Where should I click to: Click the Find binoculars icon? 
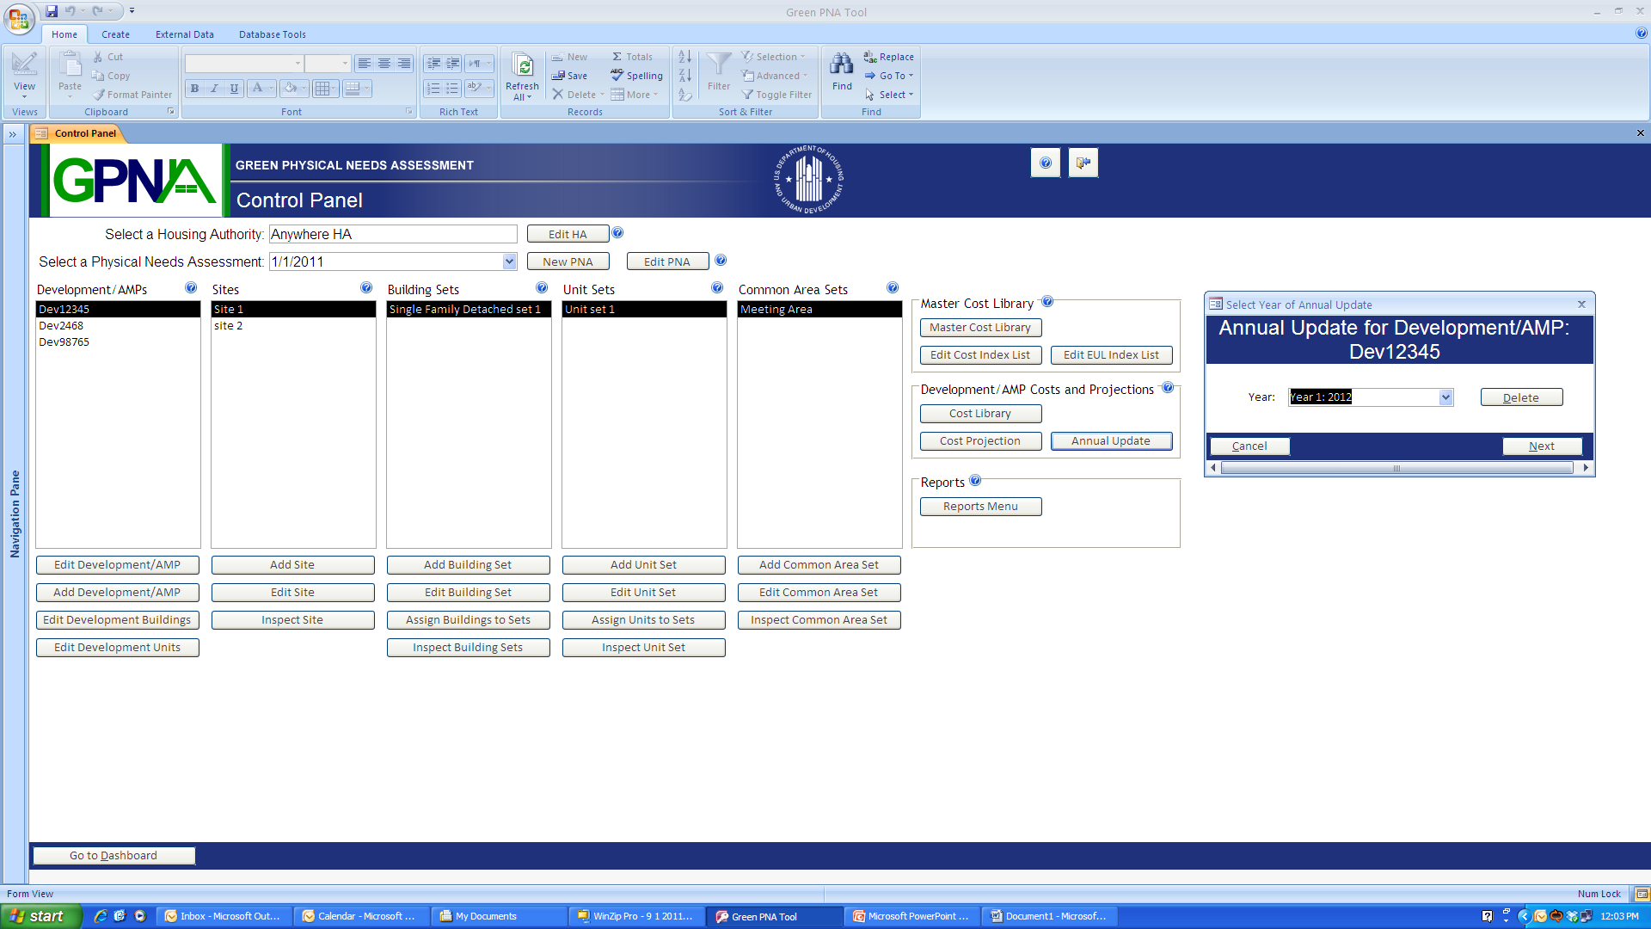tap(842, 65)
